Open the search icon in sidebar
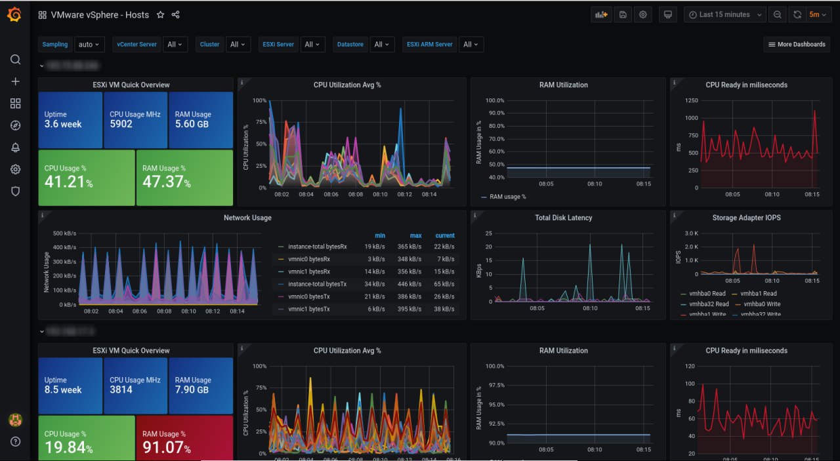The width and height of the screenshot is (840, 461). click(16, 59)
